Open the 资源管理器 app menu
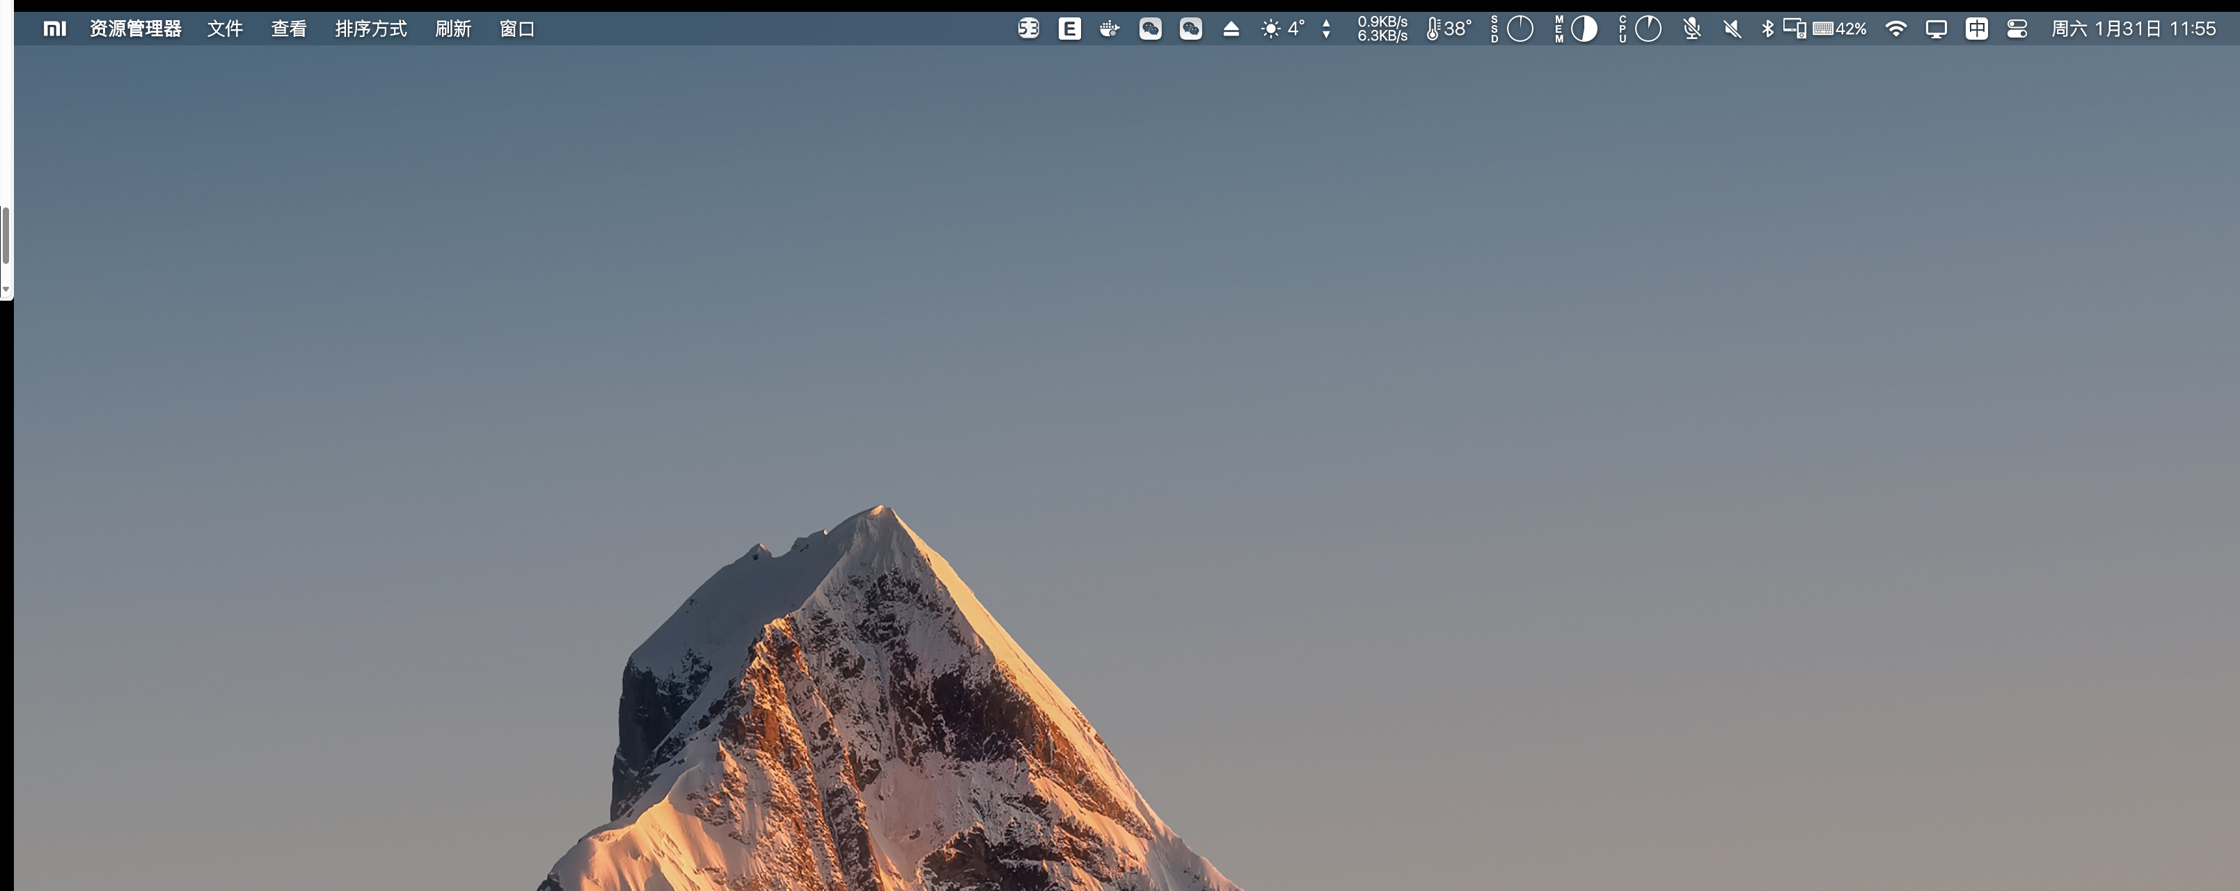This screenshot has height=891, width=2240. pos(136,29)
